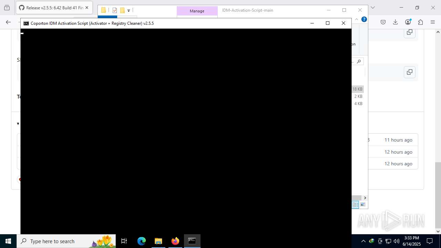Click the taskbar 'Type here to search' box
Viewport: 441px width, 248px height.
pyautogui.click(x=66, y=241)
